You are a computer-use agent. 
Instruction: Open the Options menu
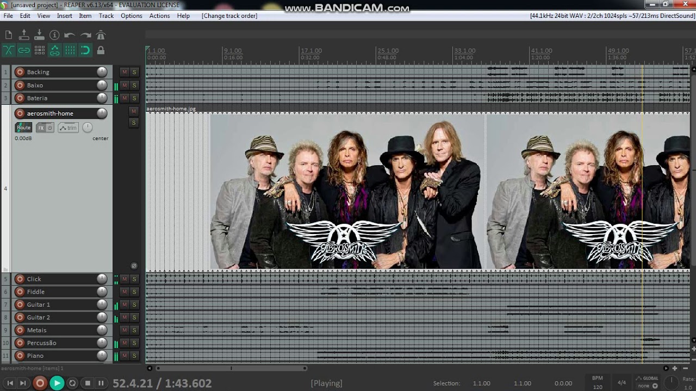point(132,16)
